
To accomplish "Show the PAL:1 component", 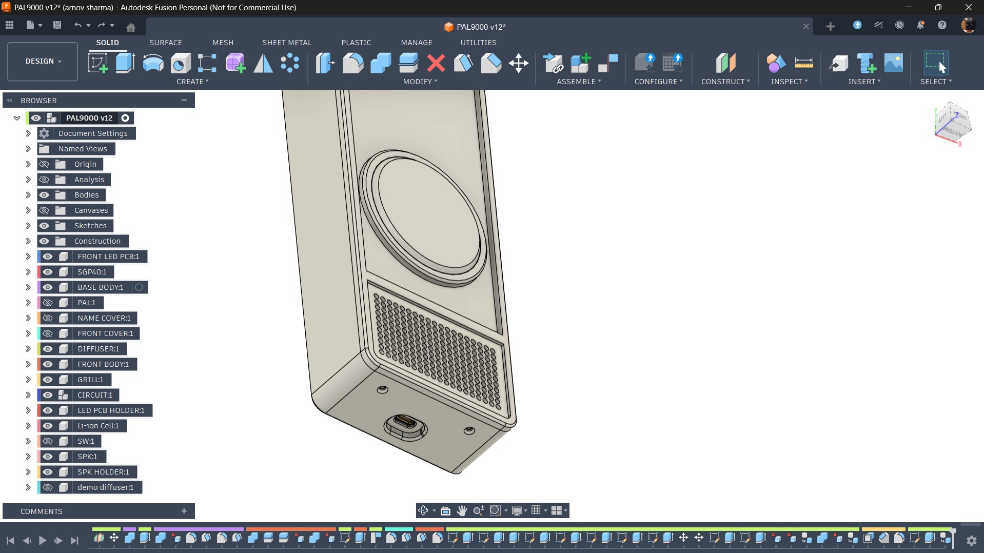I will click(x=48, y=303).
